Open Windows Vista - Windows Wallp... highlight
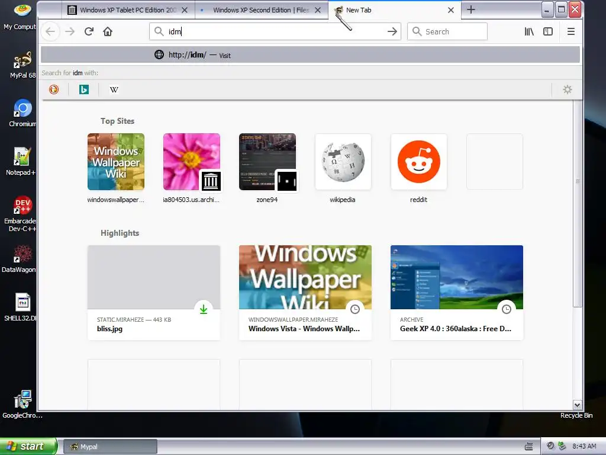606x455 pixels. tap(305, 293)
